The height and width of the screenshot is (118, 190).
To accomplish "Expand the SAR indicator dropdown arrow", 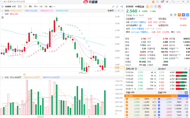I will pos(3,14).
